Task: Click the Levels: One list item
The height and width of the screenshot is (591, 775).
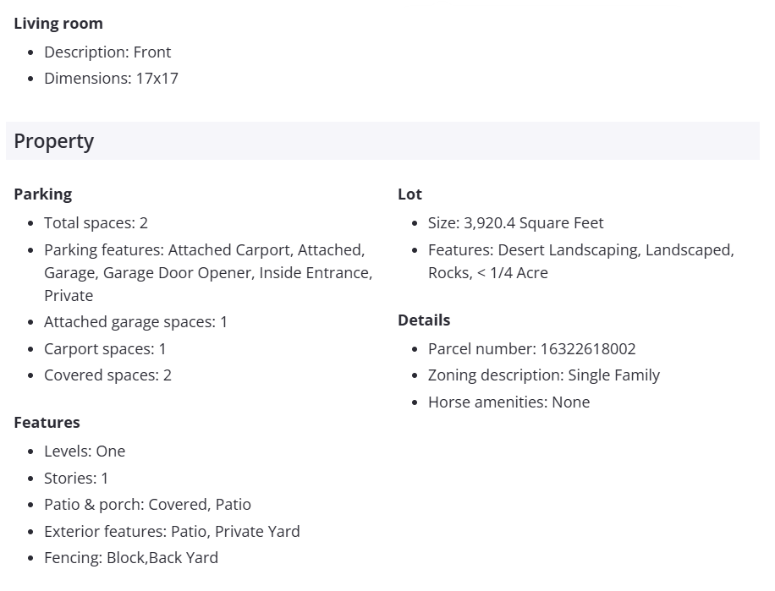Action: click(85, 451)
